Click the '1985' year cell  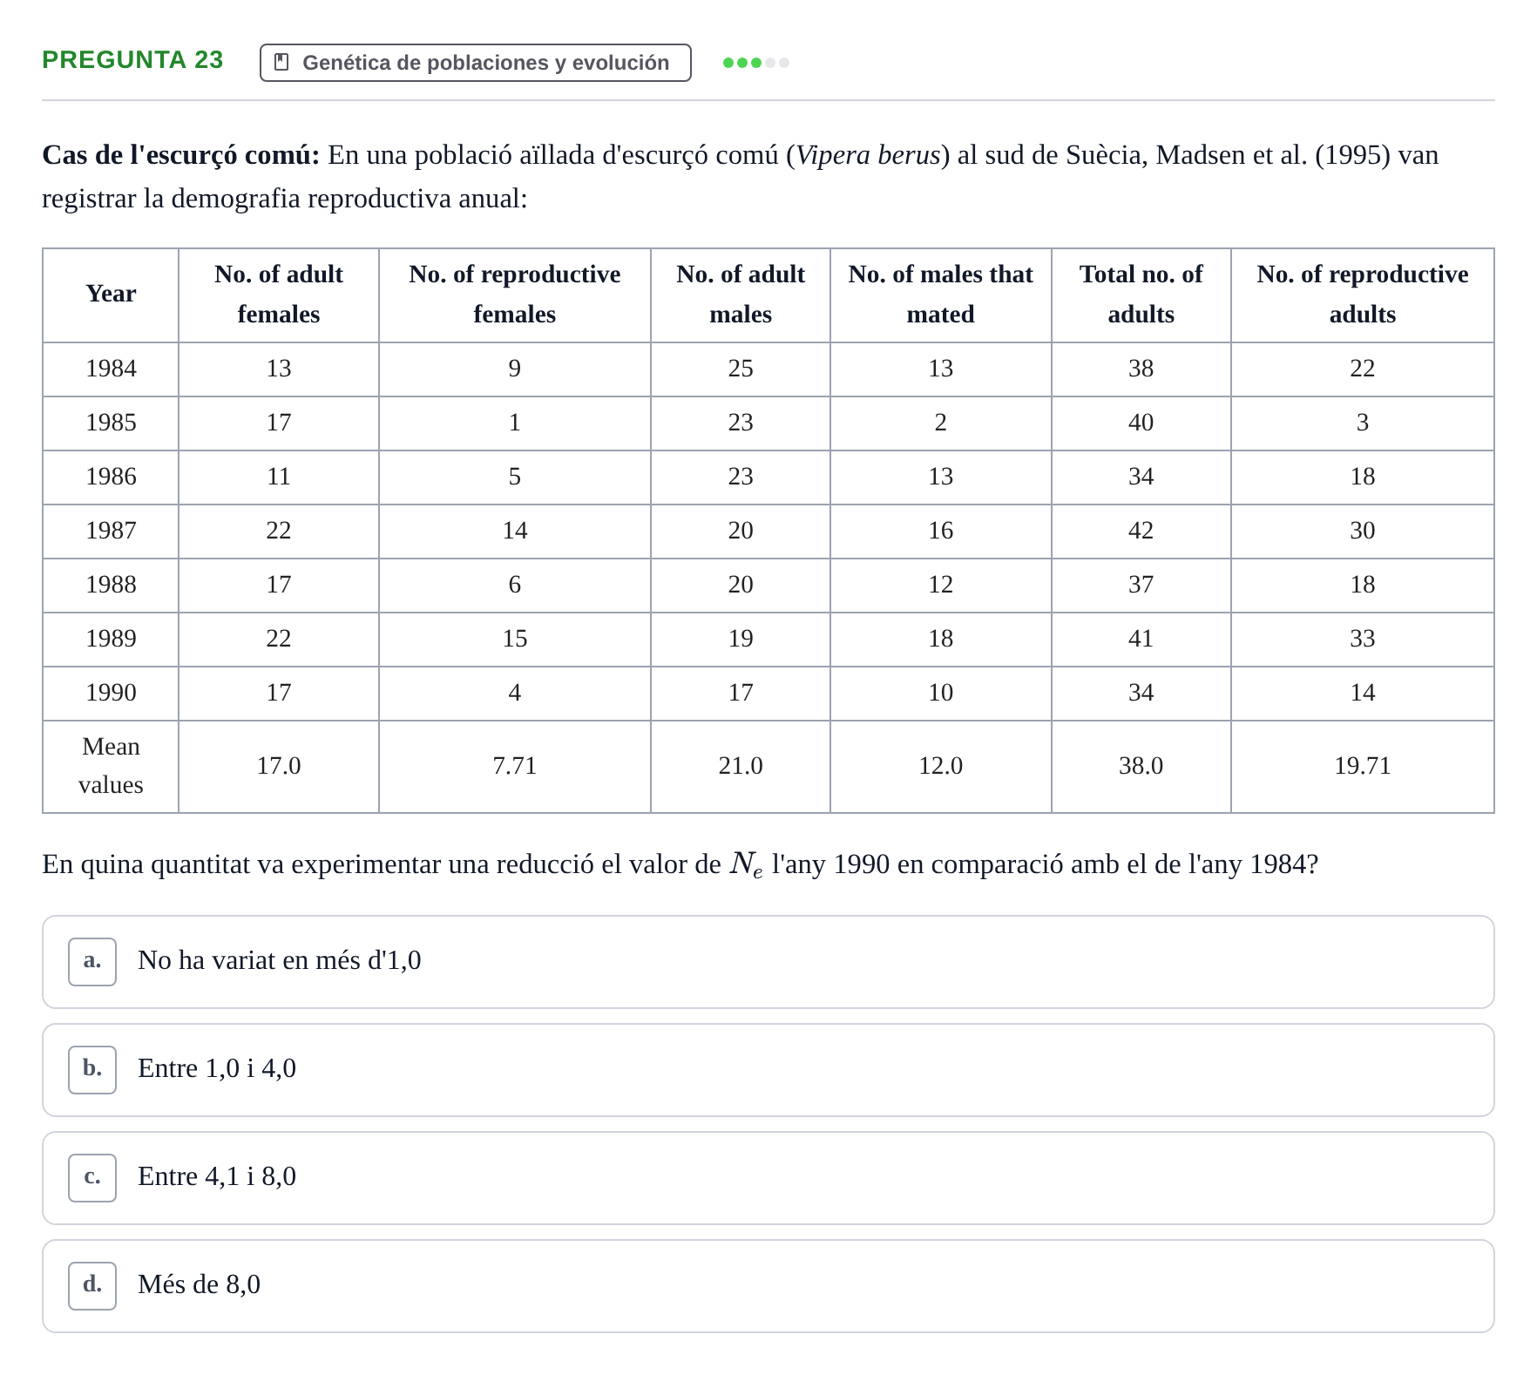tap(111, 423)
